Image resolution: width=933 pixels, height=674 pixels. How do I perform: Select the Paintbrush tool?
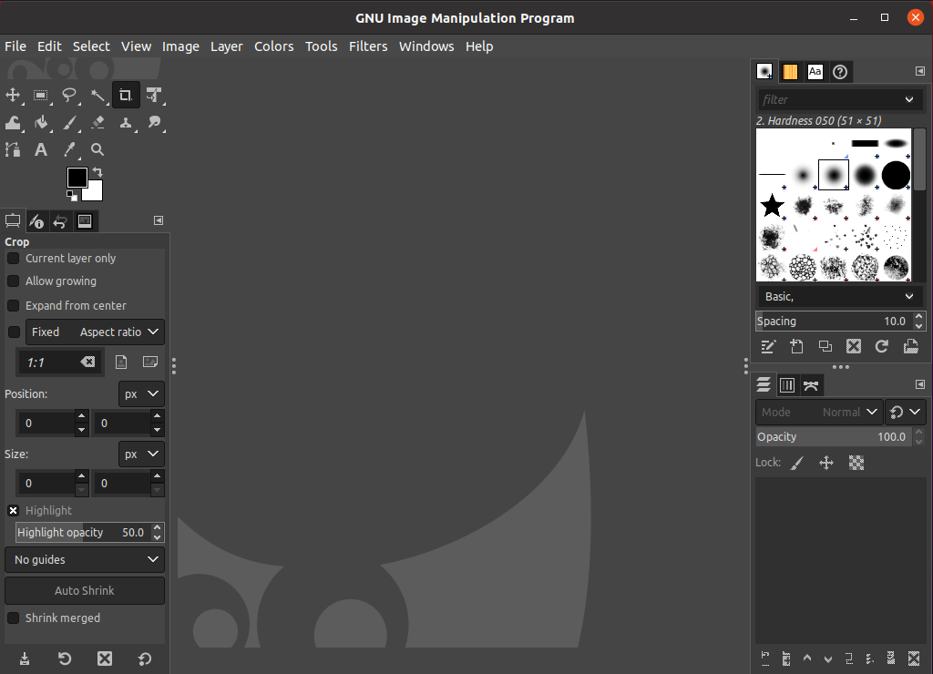tap(69, 122)
